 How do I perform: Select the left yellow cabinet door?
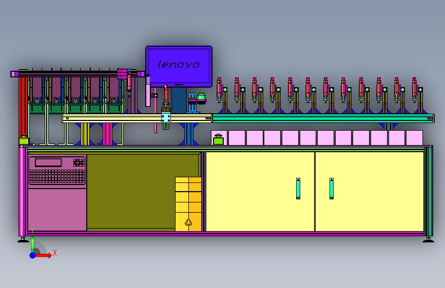tap(260, 192)
